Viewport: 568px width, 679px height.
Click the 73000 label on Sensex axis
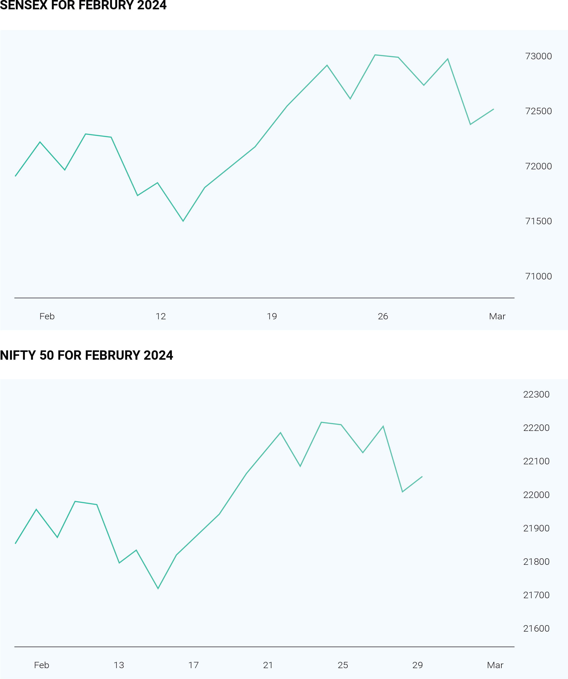[x=538, y=56]
